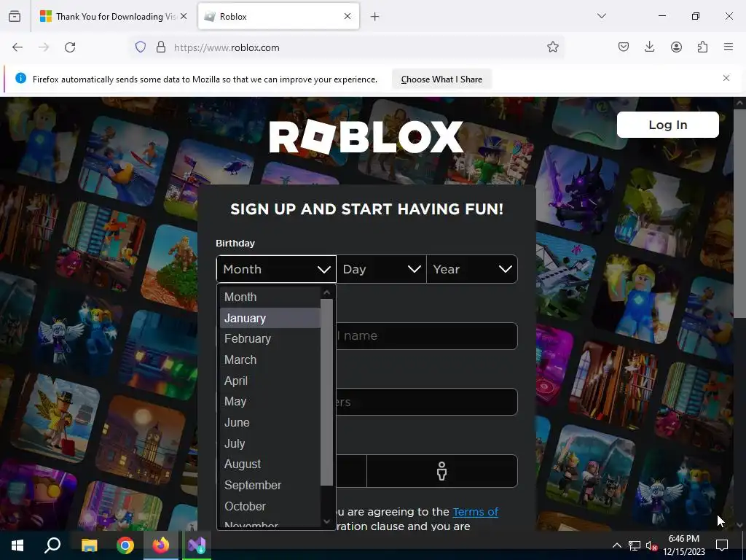Select the Roblox tab

(278, 17)
